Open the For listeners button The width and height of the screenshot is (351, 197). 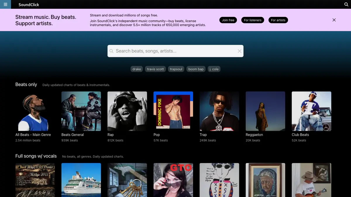coord(253,20)
